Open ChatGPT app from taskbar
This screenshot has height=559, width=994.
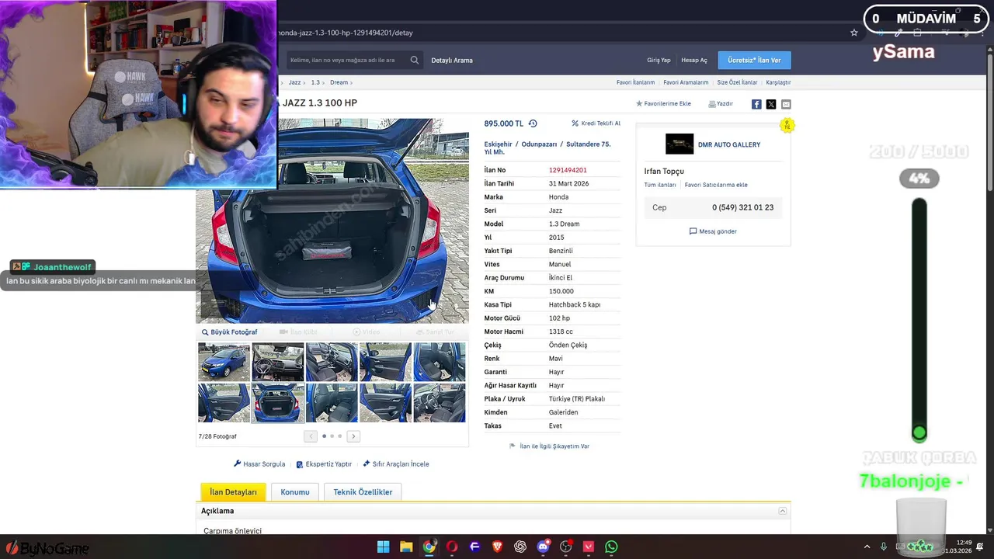[x=520, y=547]
